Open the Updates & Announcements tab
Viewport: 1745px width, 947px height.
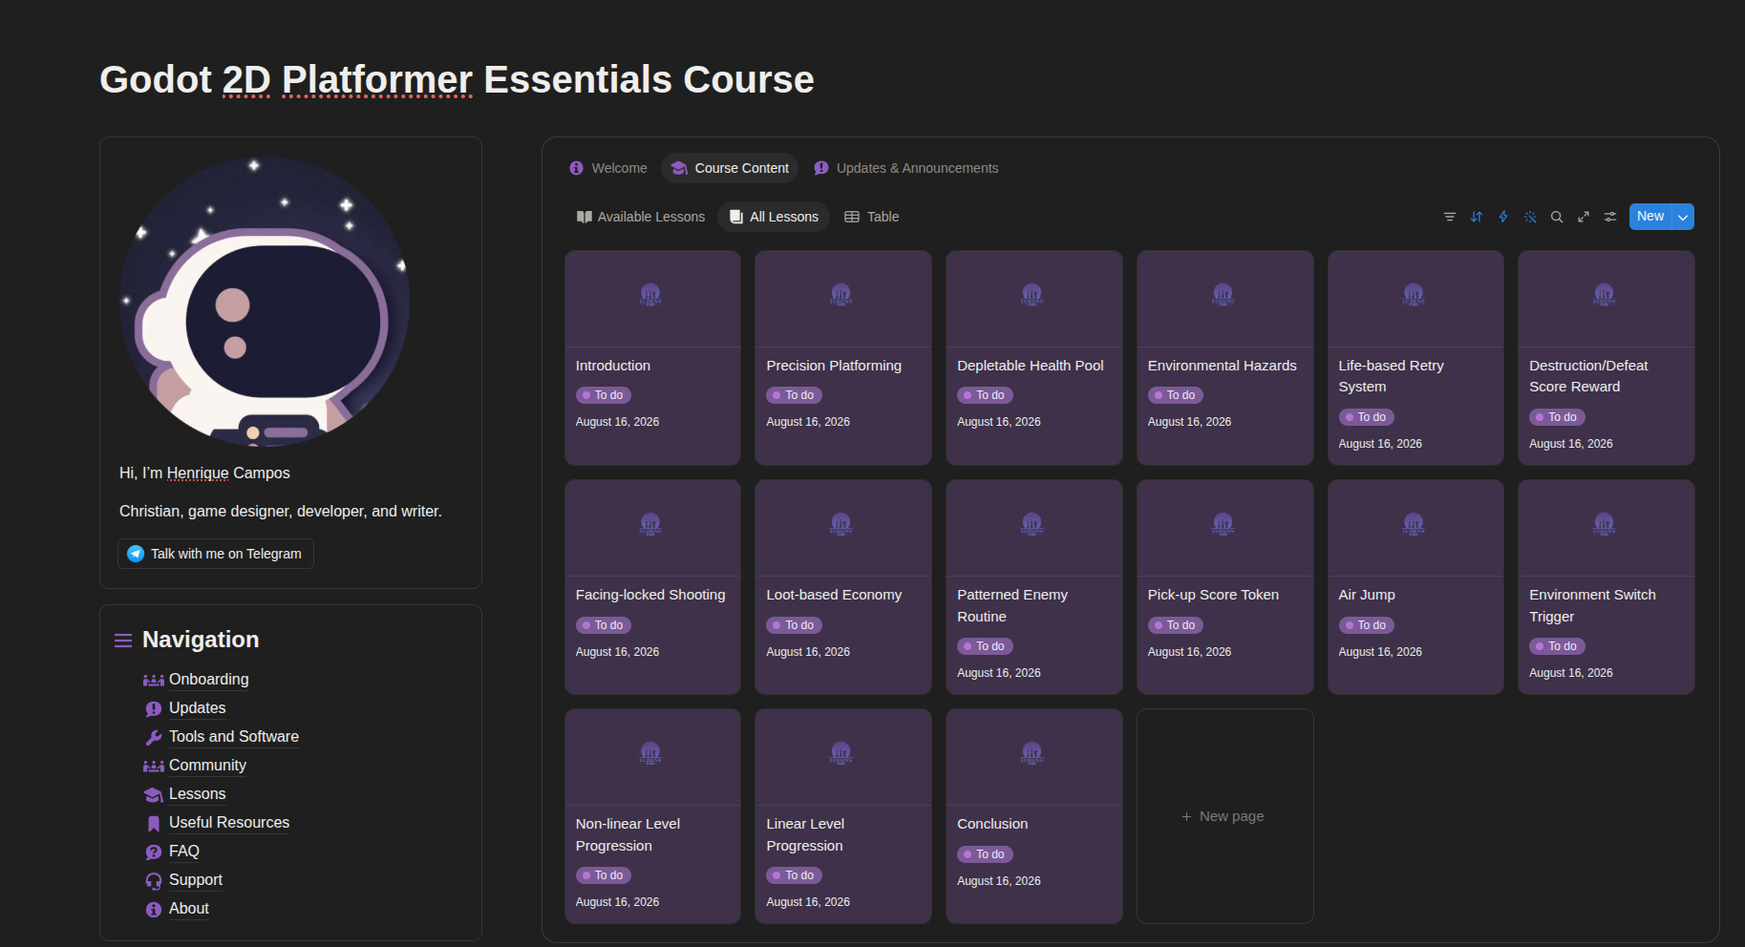click(x=906, y=168)
